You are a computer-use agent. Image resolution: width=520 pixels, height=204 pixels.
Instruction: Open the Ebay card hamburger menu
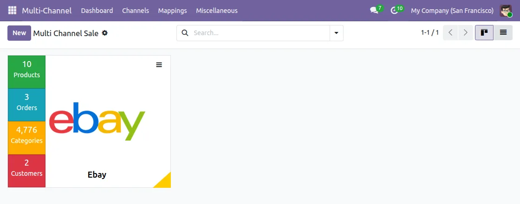[159, 65]
